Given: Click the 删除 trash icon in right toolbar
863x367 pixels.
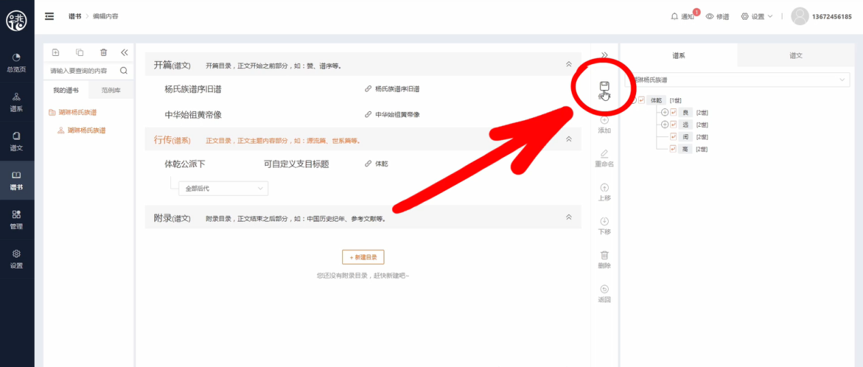Looking at the screenshot, I should [604, 255].
